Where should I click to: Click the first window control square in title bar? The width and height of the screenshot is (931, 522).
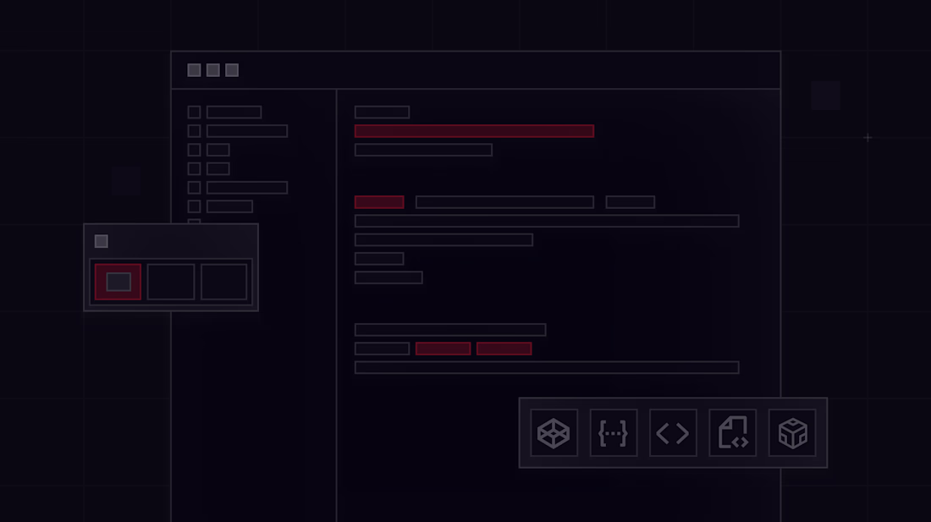pyautogui.click(x=194, y=70)
